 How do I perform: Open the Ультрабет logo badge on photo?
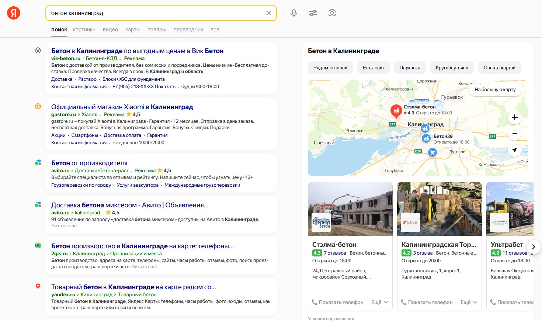coord(500,222)
